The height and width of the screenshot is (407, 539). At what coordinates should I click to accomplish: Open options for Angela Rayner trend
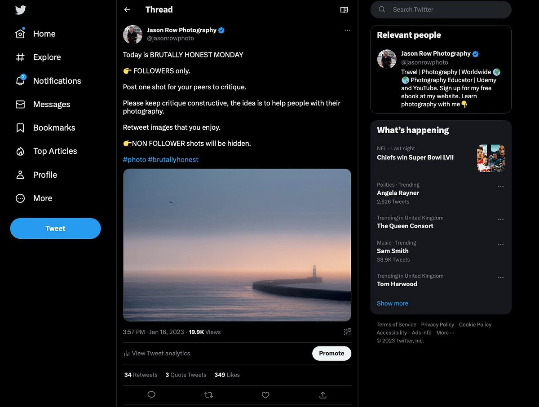501,186
